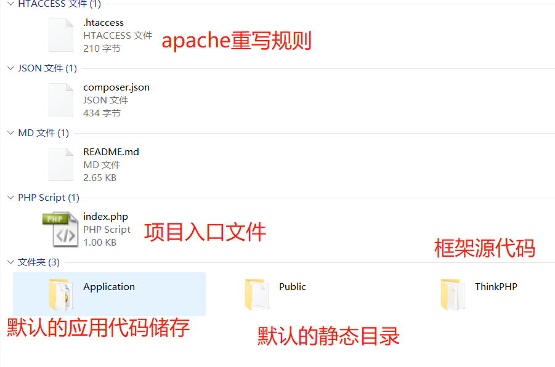The image size is (555, 367).
Task: Select the MD 文件 (1) group header
Action: pos(44,133)
